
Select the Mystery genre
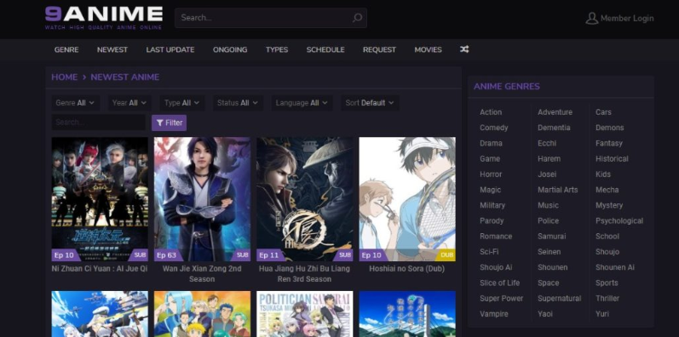click(x=609, y=205)
